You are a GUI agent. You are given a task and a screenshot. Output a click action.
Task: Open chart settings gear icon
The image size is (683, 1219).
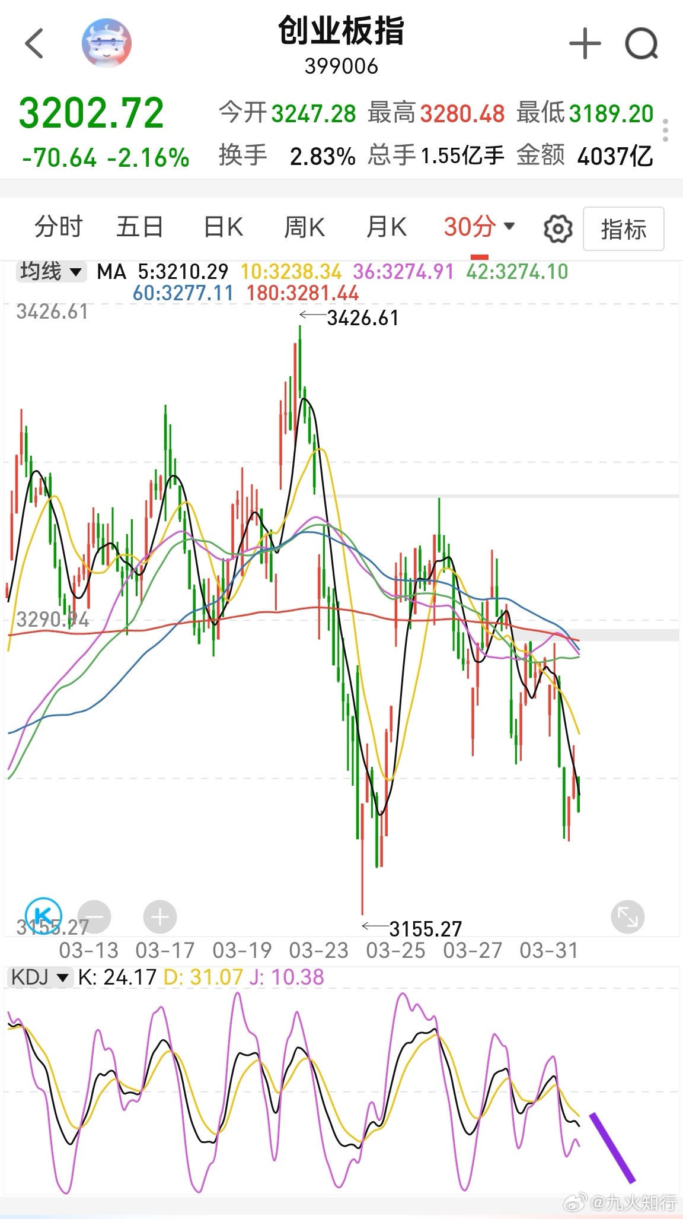[x=558, y=228]
